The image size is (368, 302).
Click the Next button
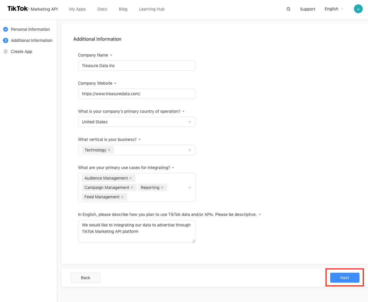click(345, 278)
